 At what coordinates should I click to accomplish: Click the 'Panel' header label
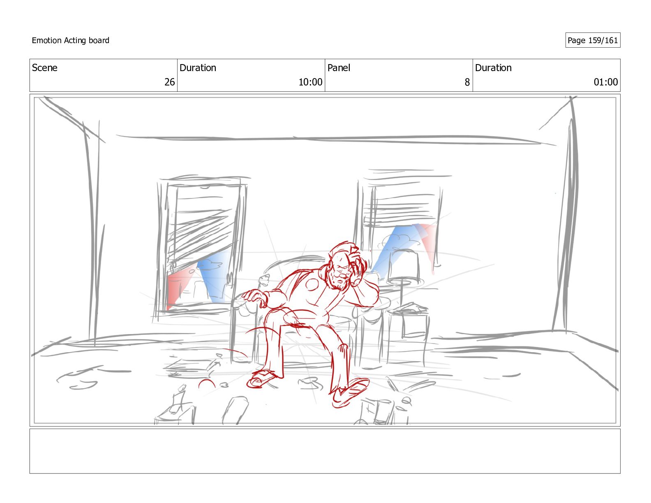tap(339, 68)
